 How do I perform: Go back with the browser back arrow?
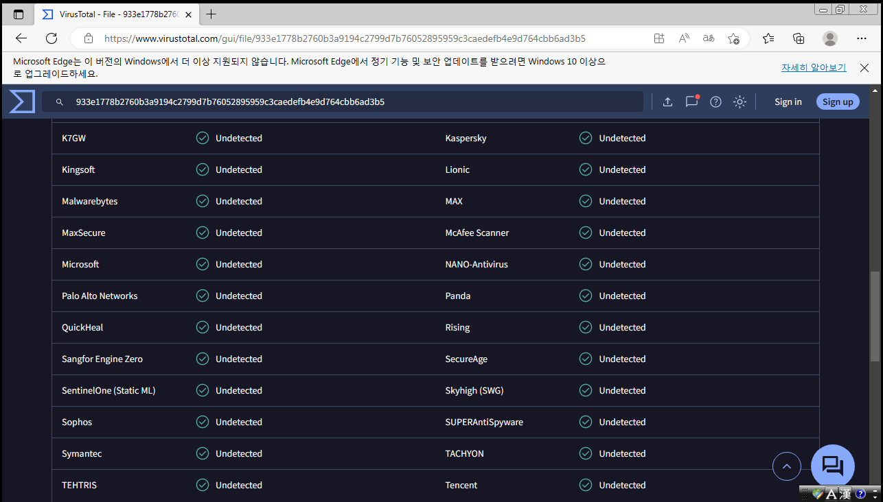(x=21, y=38)
